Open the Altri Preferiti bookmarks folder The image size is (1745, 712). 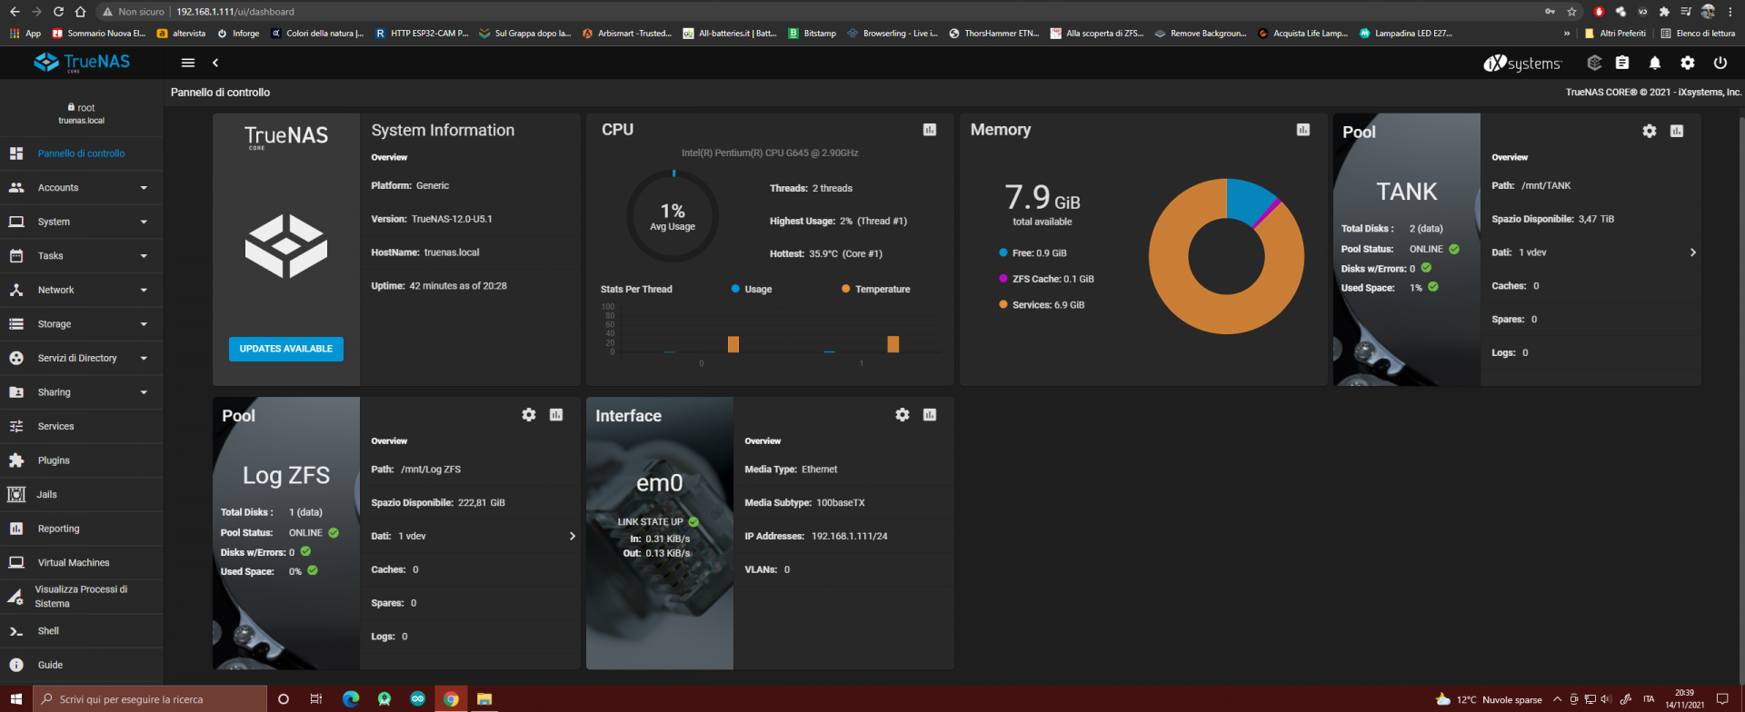pos(1615,34)
